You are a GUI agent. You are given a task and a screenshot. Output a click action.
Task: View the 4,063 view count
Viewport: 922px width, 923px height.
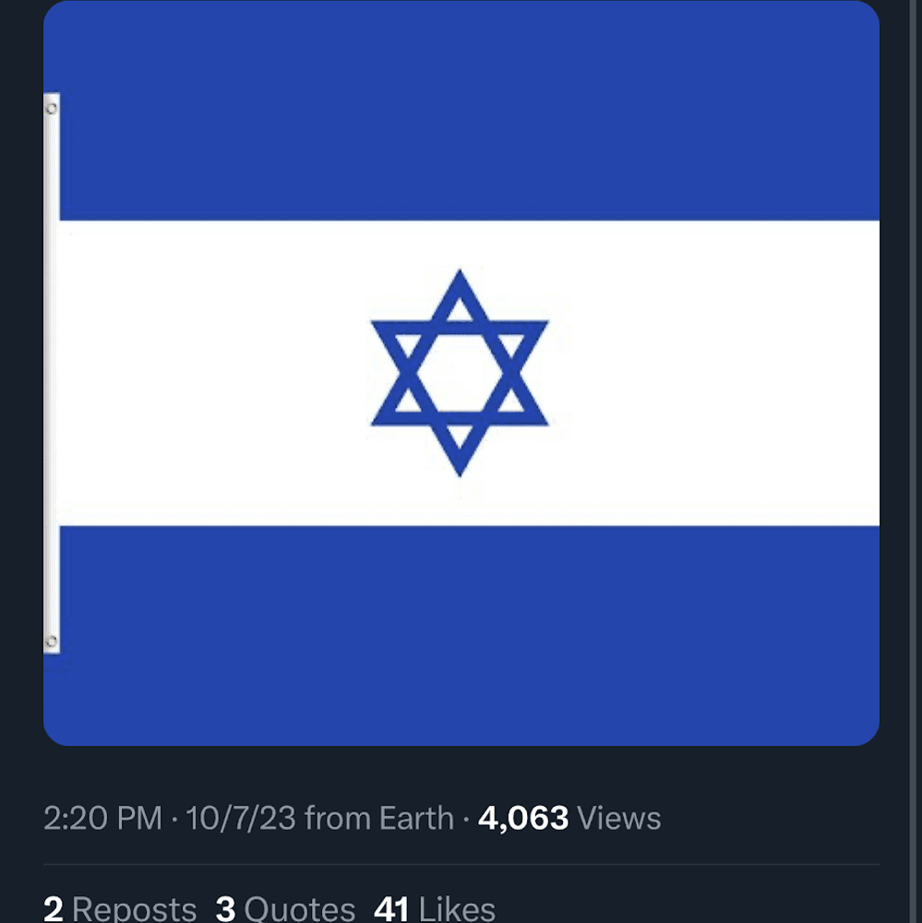pos(522,818)
